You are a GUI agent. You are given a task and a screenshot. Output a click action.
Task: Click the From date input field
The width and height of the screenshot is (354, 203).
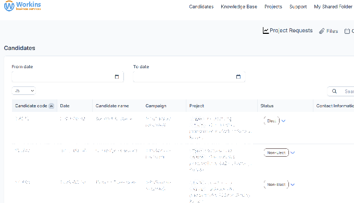tap(68, 77)
